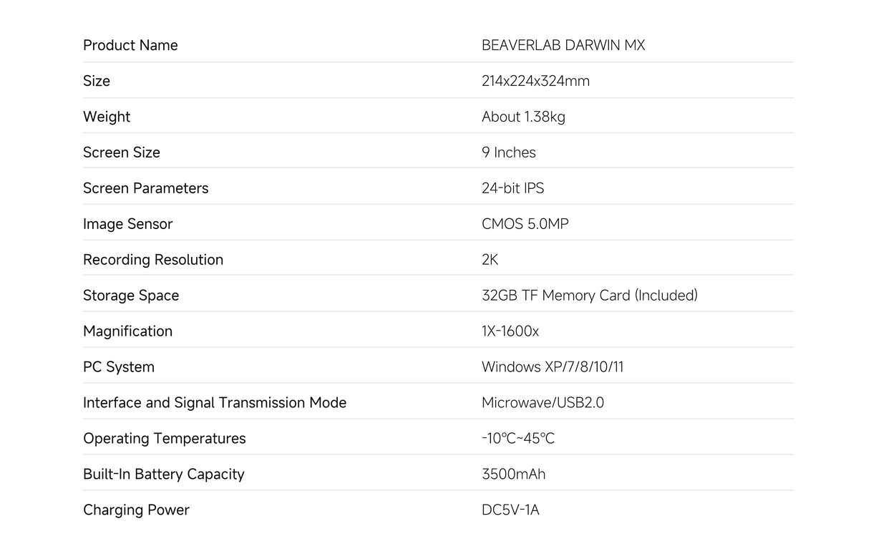Click the Magnification label
This screenshot has width=876, height=554.
tap(127, 331)
